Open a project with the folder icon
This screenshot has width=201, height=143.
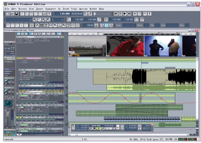coord(12,14)
